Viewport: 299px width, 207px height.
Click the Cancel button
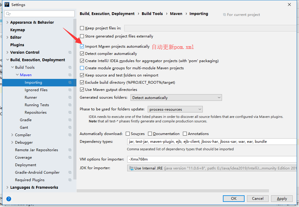[257, 199]
